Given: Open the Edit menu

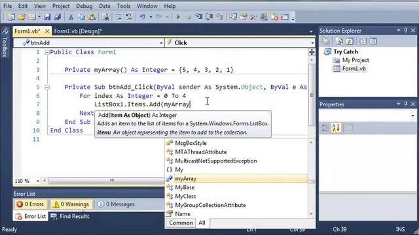Looking at the screenshot, I should point(23,6).
